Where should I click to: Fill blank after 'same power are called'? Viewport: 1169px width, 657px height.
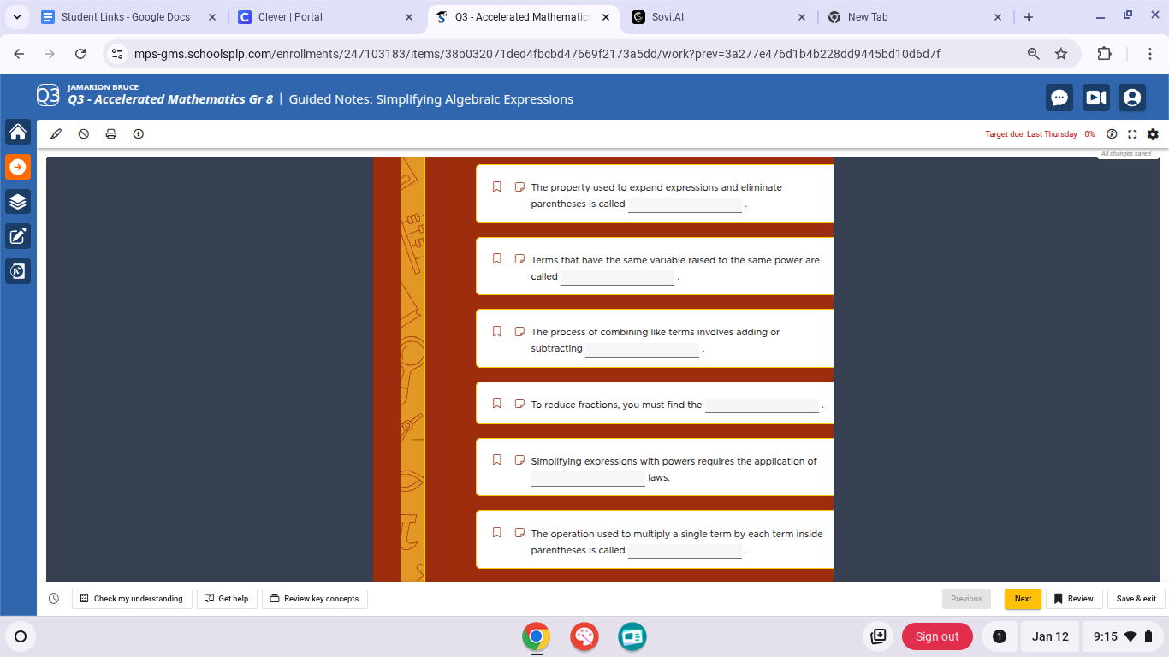pos(617,277)
